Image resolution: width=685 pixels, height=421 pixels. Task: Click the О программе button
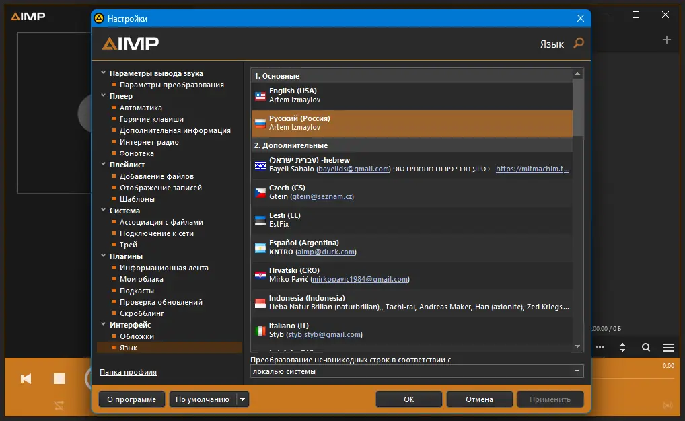click(131, 399)
